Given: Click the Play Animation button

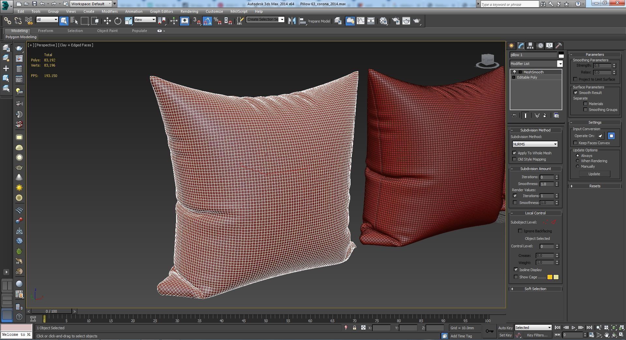Looking at the screenshot, I should point(574,328).
